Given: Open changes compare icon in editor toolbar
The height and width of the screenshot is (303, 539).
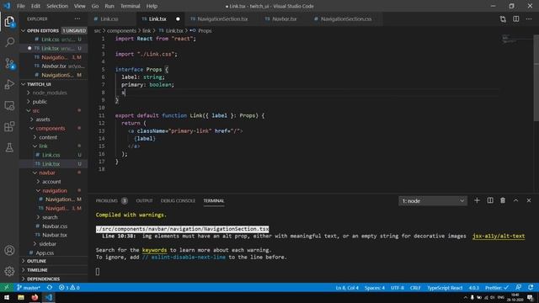Looking at the screenshot, I should (503, 19).
